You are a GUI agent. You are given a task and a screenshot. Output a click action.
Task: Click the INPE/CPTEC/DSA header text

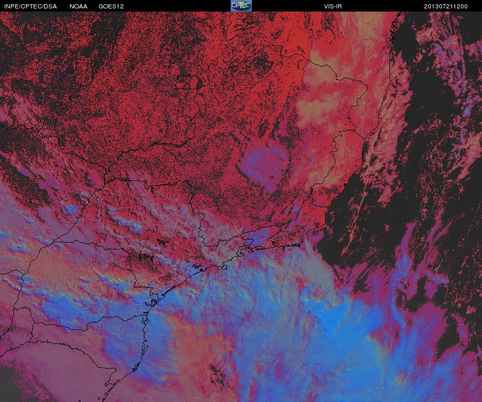31,6
